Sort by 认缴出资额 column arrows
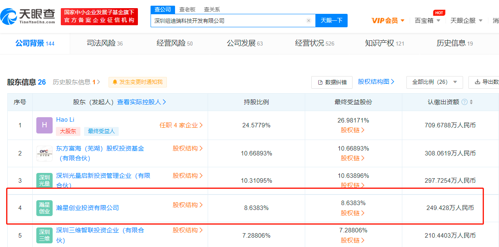The width and height of the screenshot is (499, 247). pos(471,102)
